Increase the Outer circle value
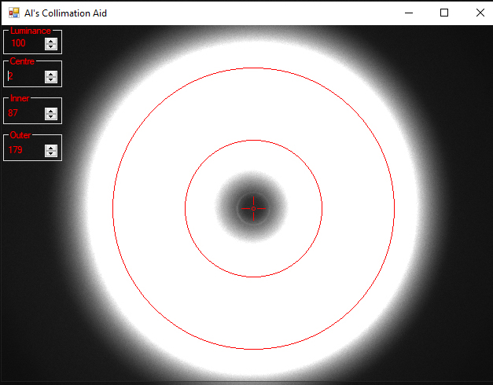Screen dimensions: 493x385 click(51, 148)
